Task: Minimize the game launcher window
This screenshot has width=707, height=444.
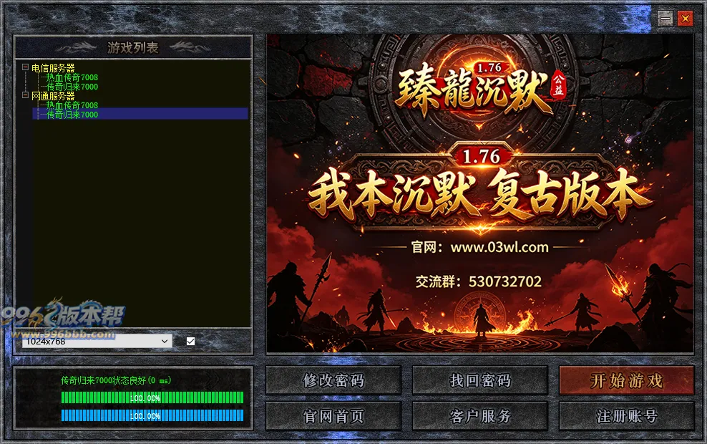Action: click(x=665, y=19)
